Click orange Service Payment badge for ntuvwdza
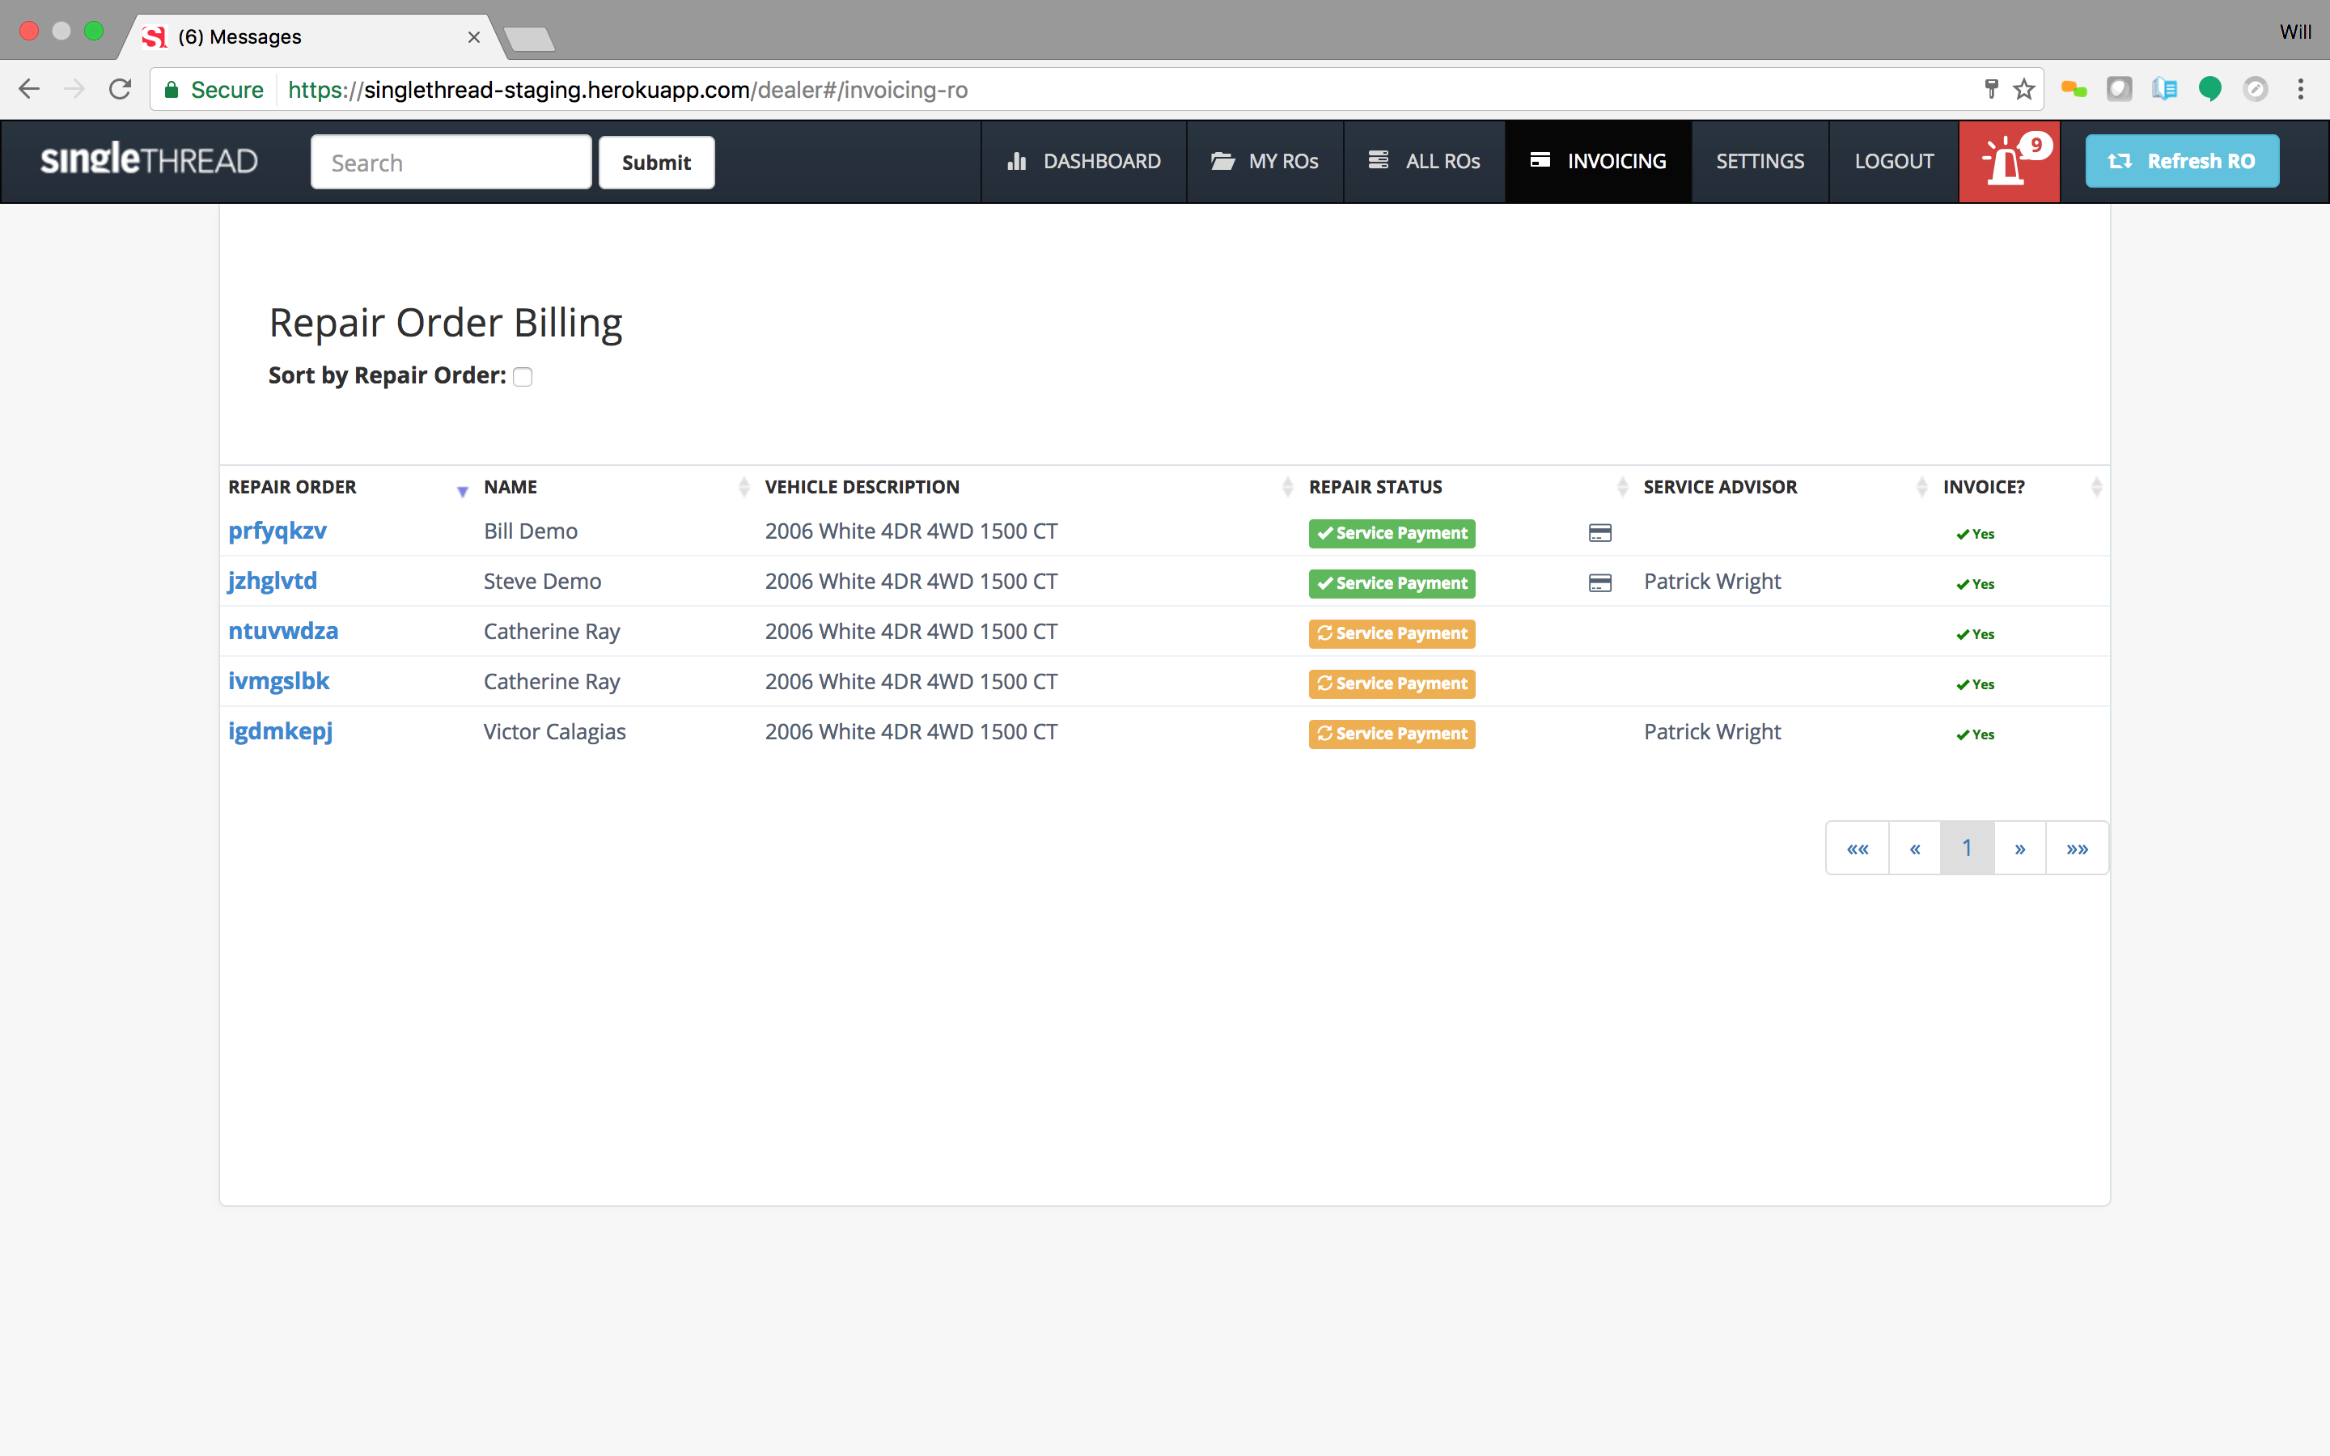 pyautogui.click(x=1392, y=633)
